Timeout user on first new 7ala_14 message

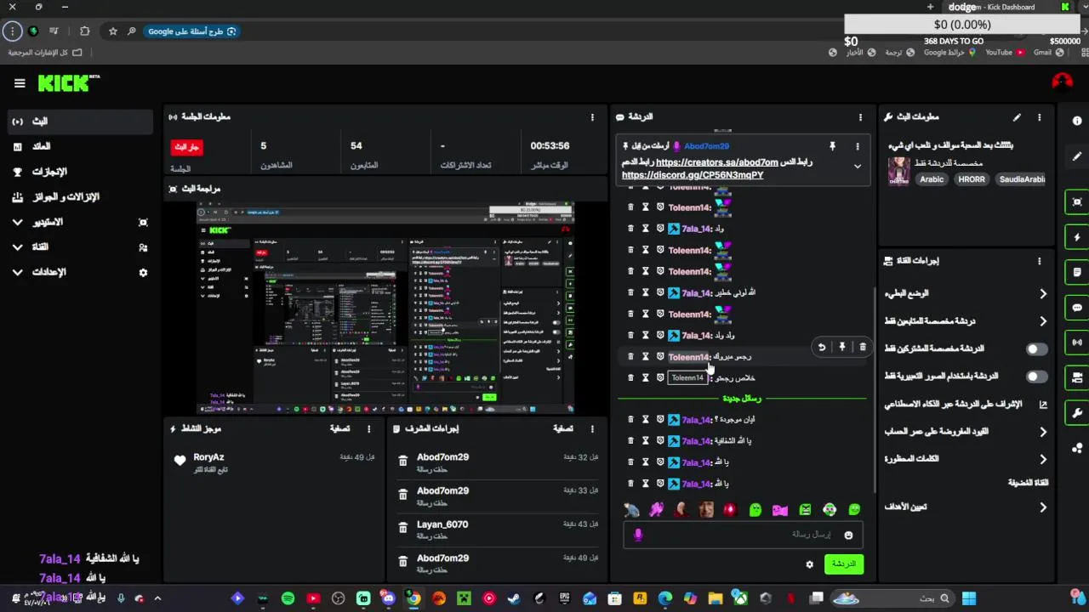tap(645, 420)
